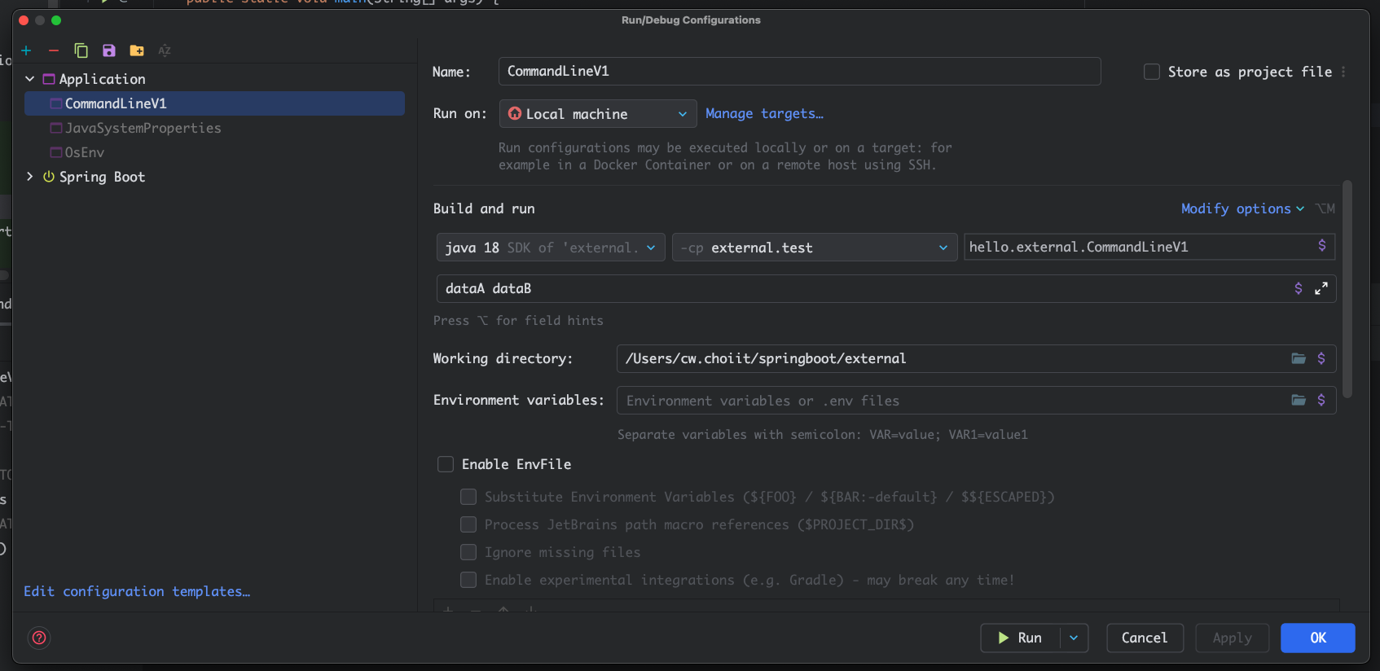Expand the program arguments field

(1321, 288)
